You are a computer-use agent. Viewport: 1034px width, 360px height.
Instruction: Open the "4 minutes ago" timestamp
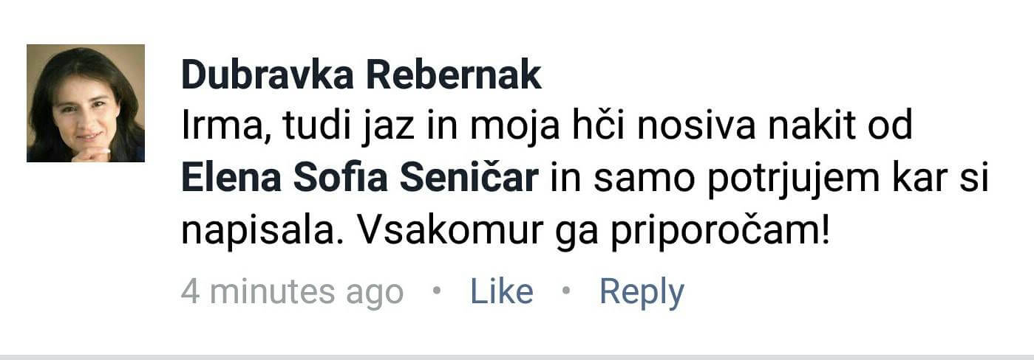(292, 292)
